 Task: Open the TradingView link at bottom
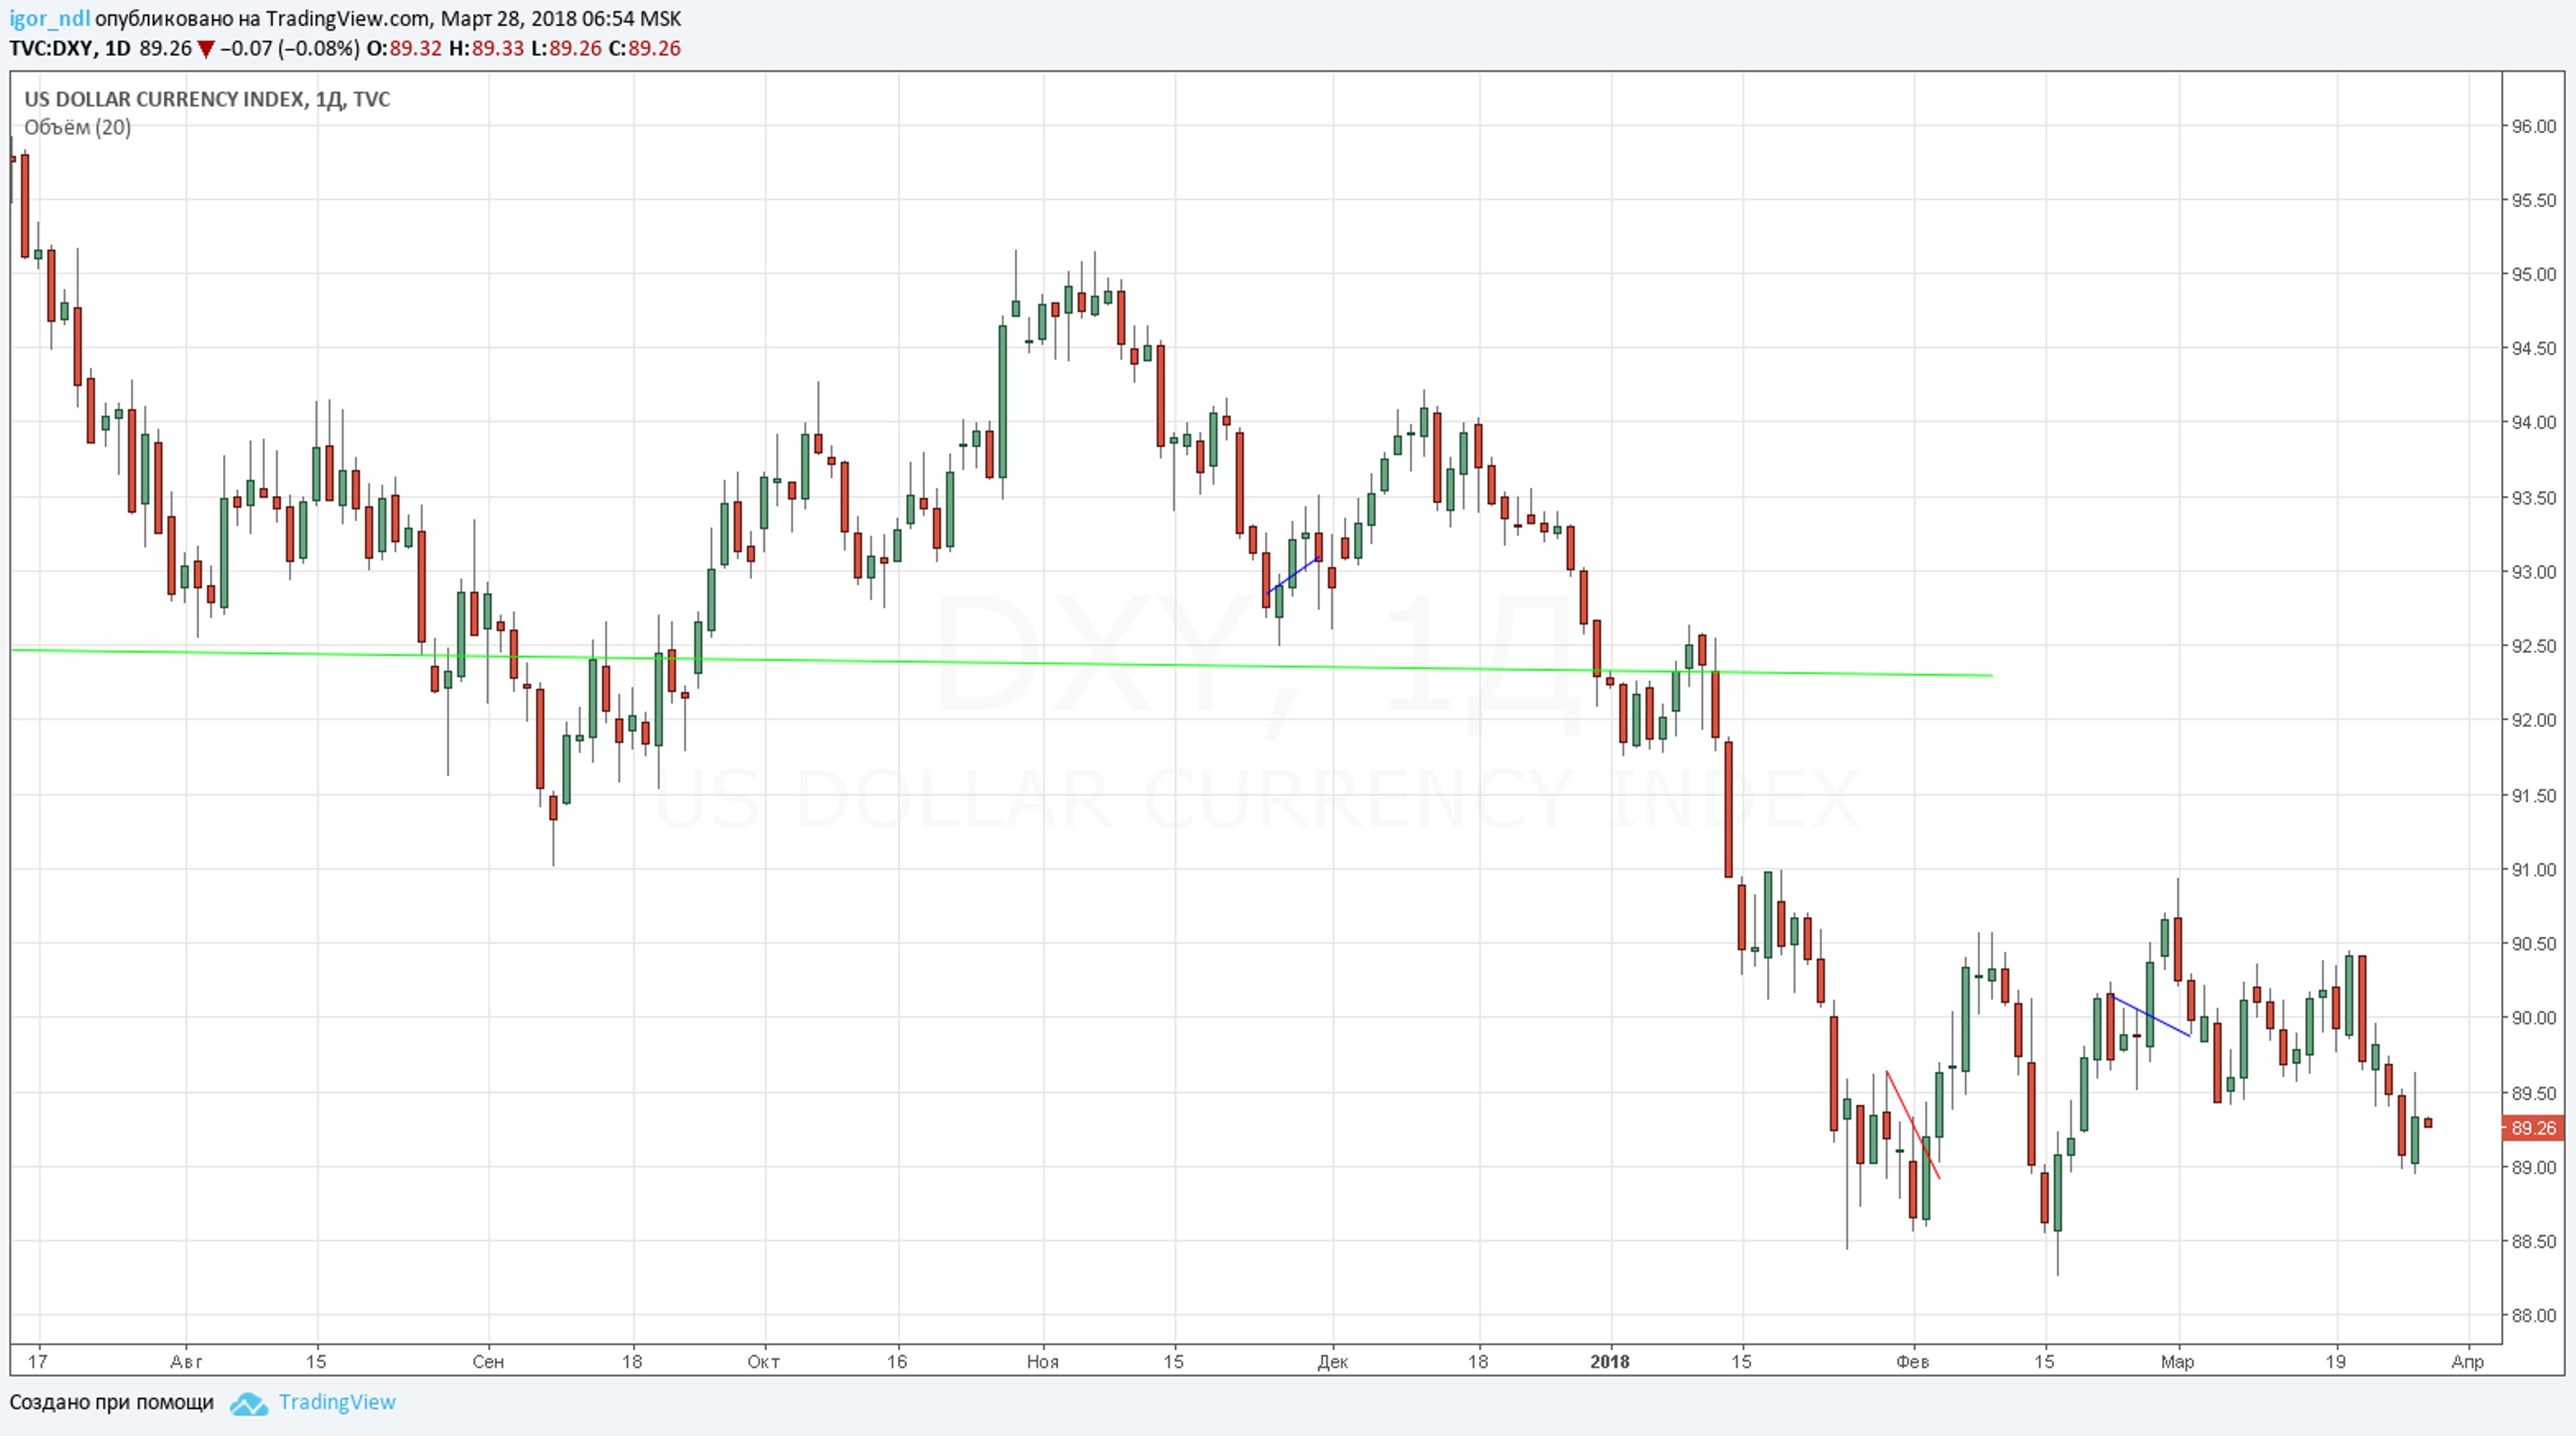pos(336,1402)
